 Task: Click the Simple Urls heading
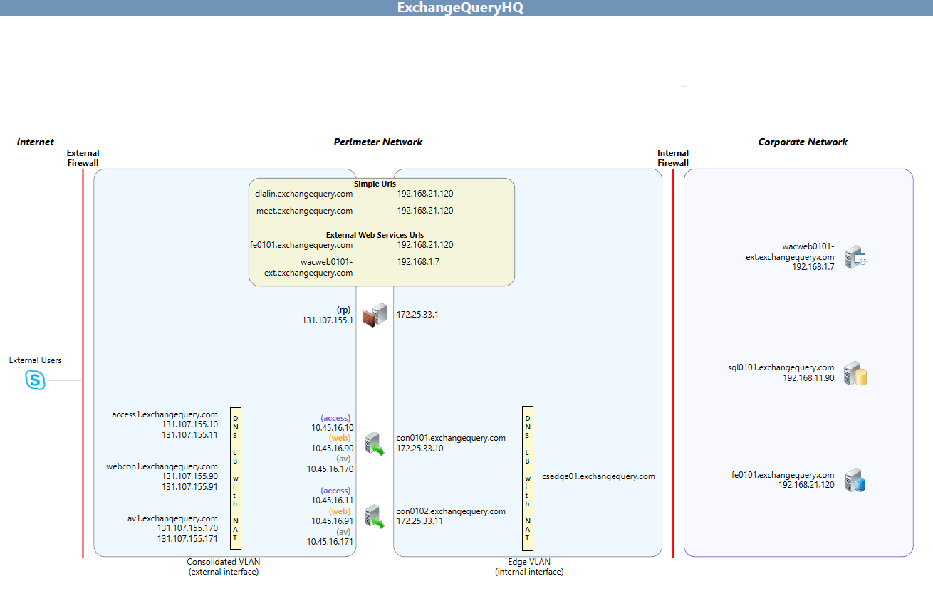point(375,184)
